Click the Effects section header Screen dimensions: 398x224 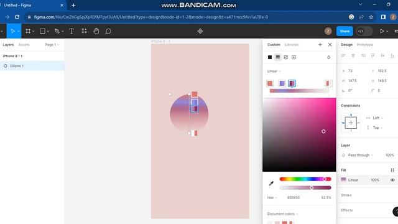(347, 210)
